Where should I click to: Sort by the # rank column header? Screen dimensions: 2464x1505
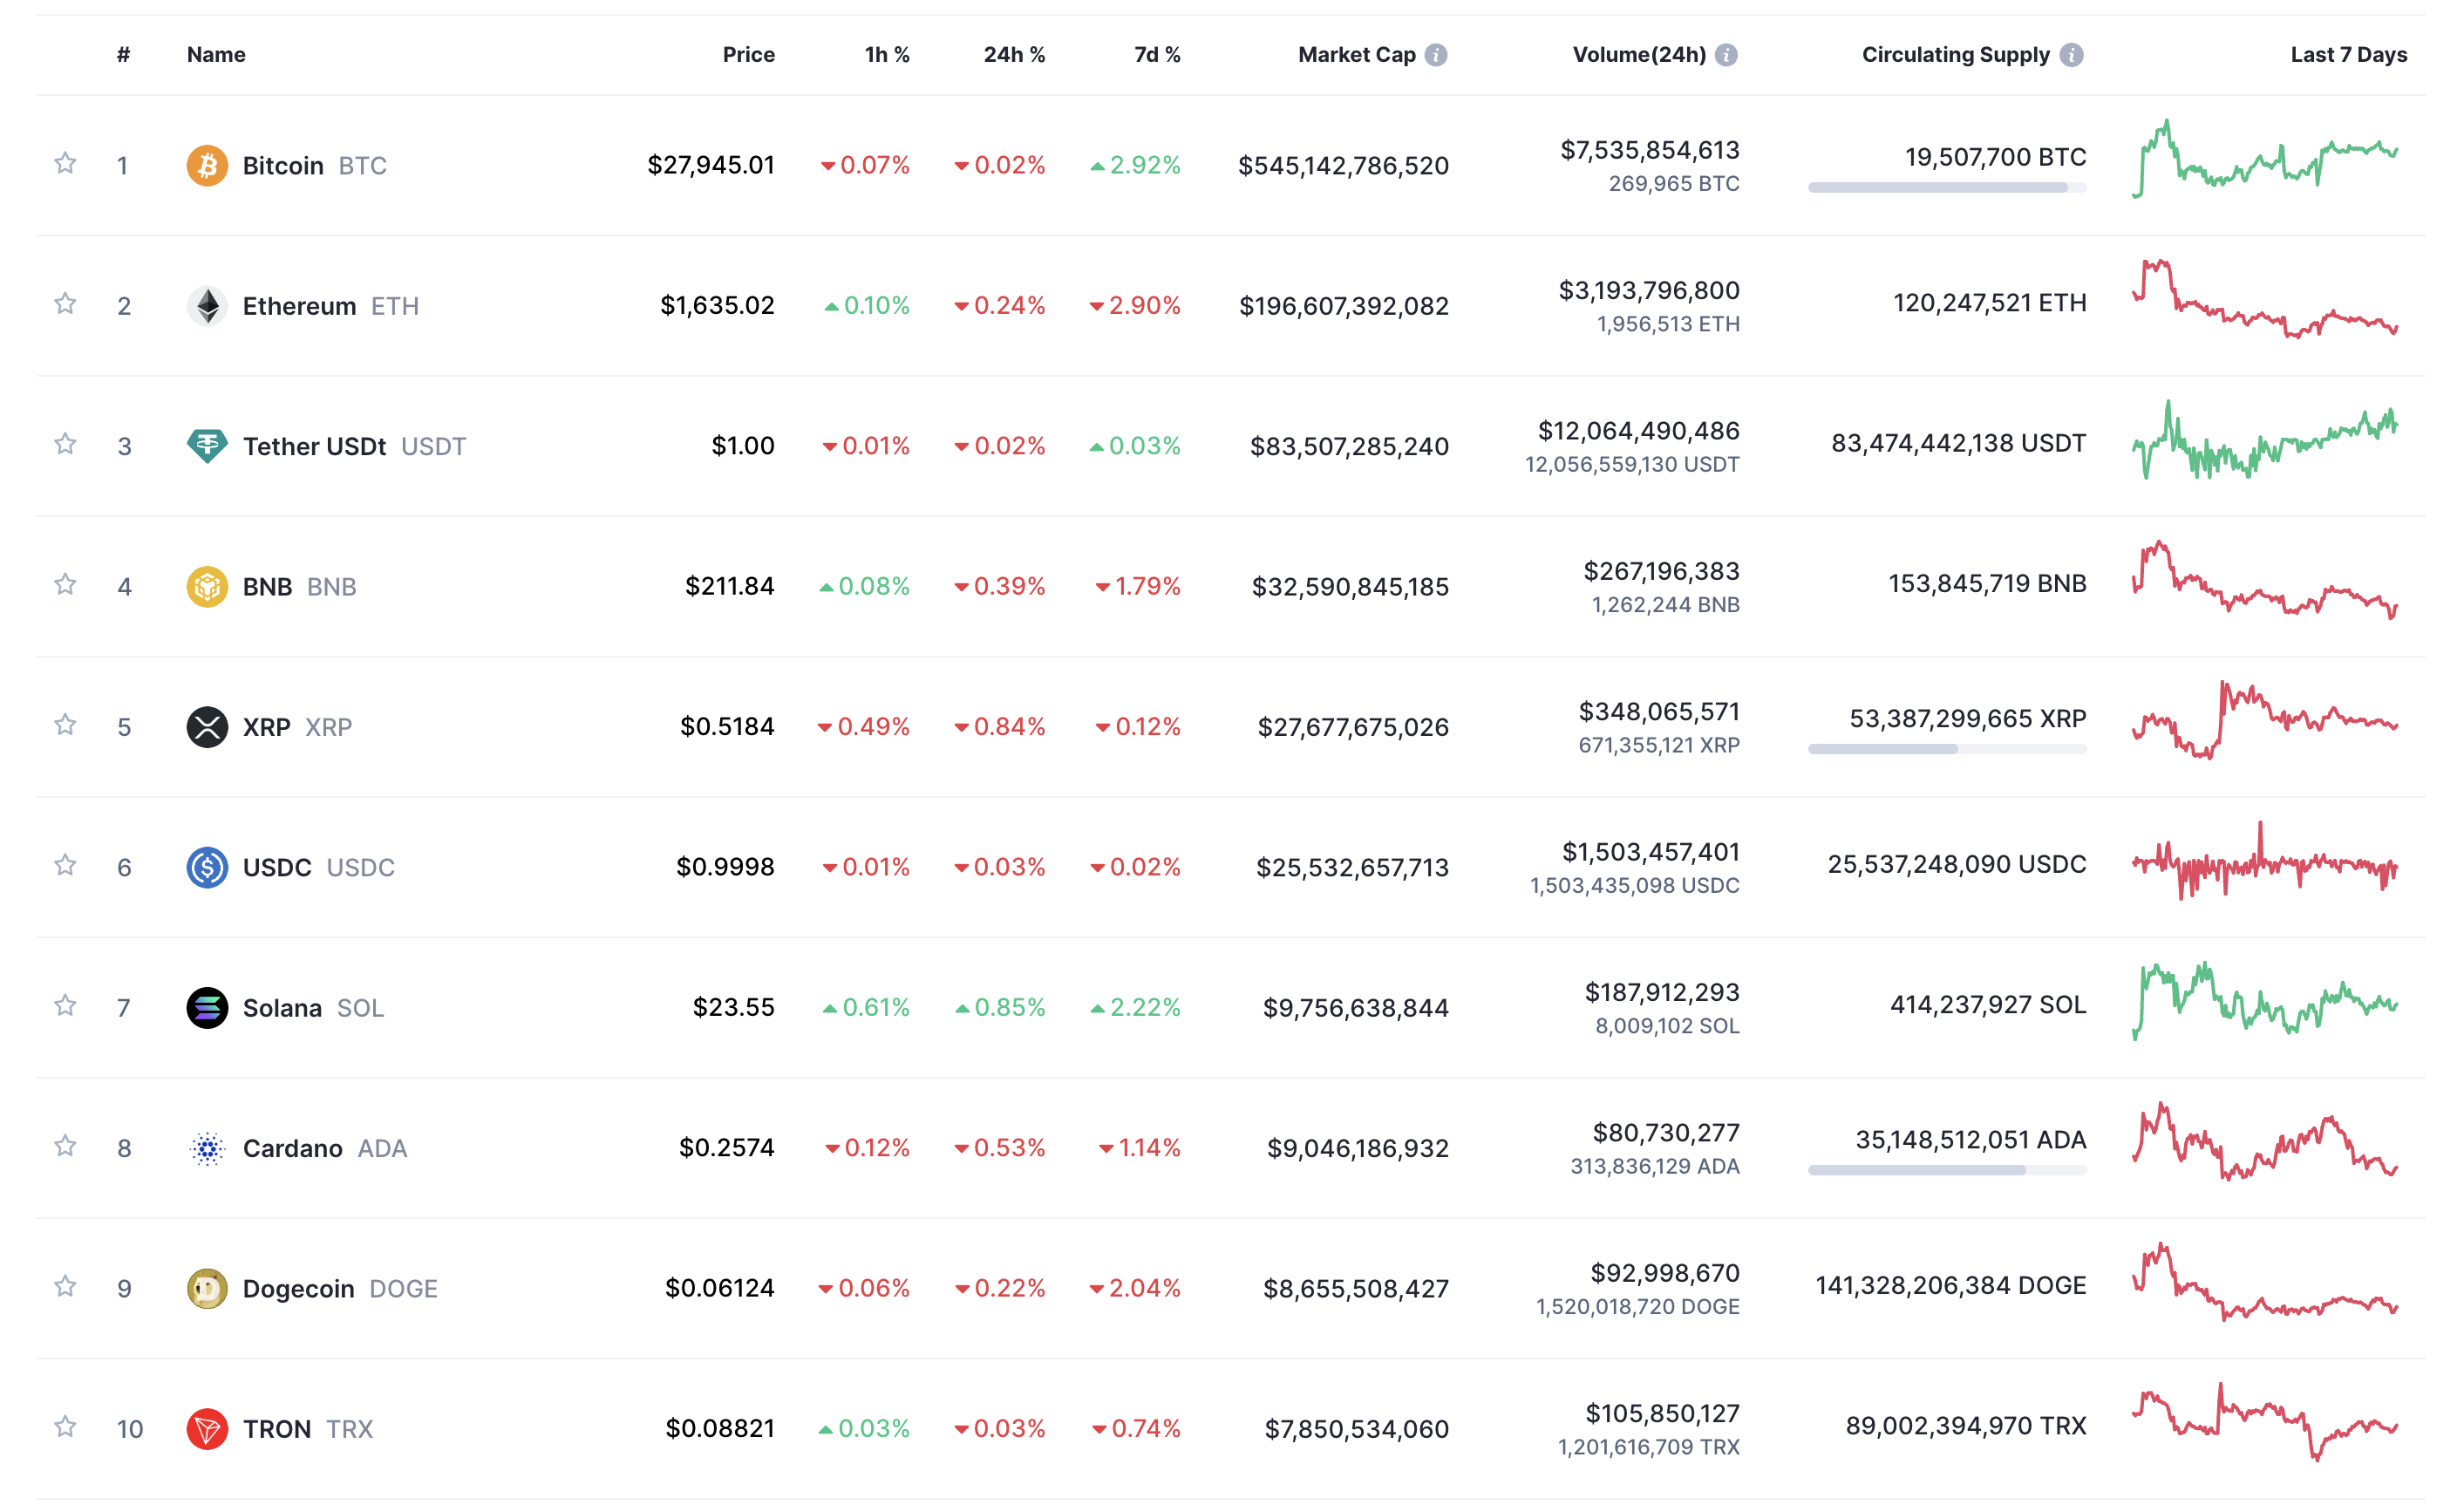123,55
